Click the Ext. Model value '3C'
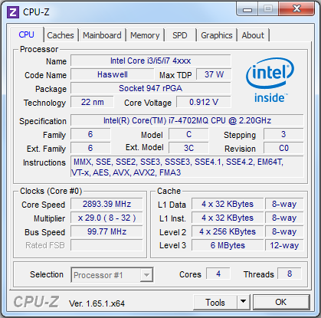 (188, 148)
